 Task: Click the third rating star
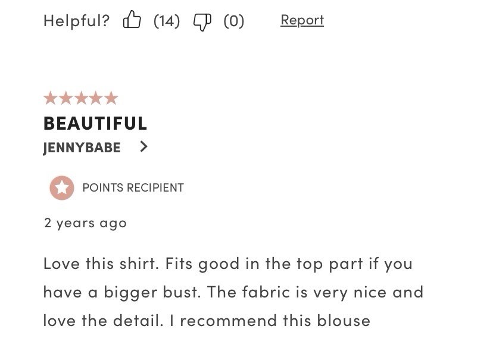point(81,98)
